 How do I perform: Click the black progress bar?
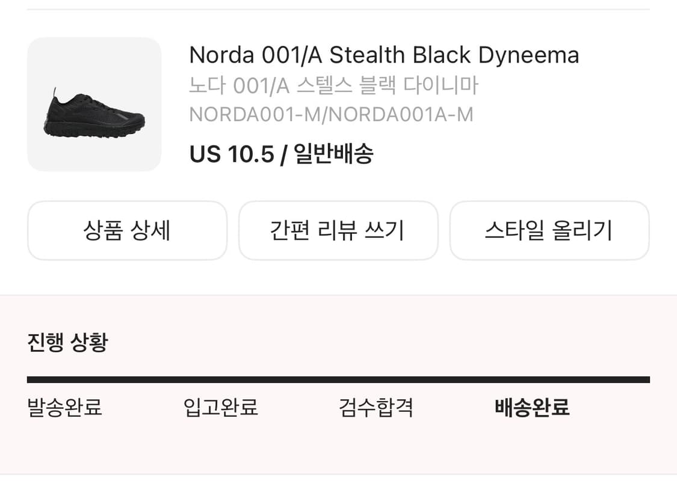(x=338, y=379)
